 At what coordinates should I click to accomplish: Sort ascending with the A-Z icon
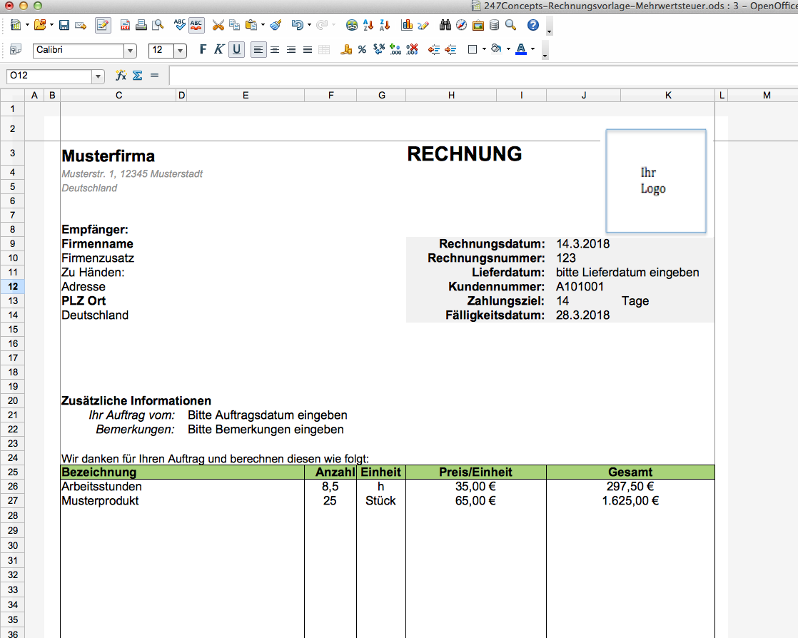click(368, 26)
